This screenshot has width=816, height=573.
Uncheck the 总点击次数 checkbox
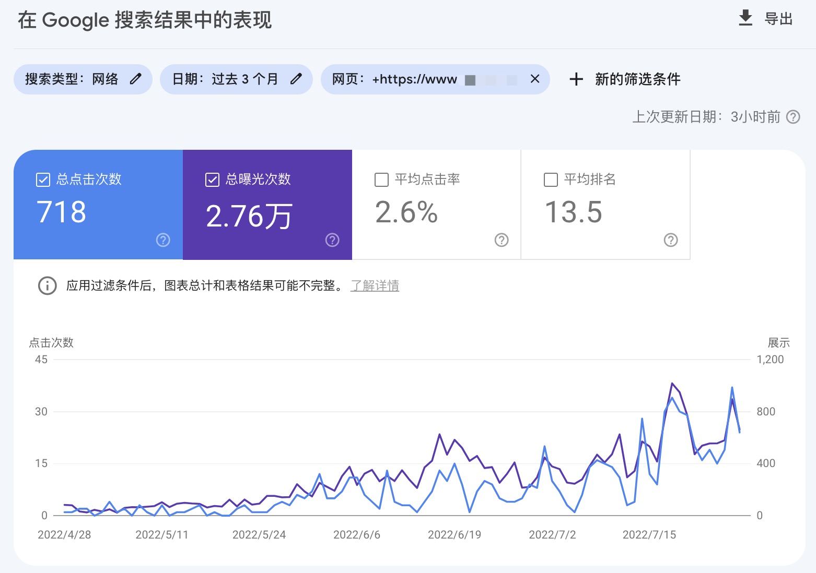43,180
